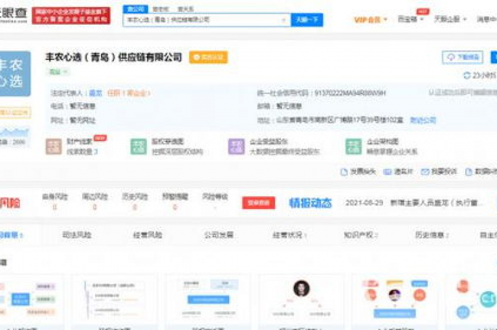497x330 pixels.
Task: Open the legal representative's blue name link
Action: [x=95, y=93]
